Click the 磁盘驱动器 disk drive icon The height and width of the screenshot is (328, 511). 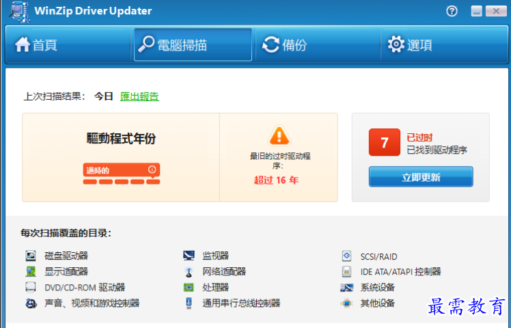click(x=31, y=256)
